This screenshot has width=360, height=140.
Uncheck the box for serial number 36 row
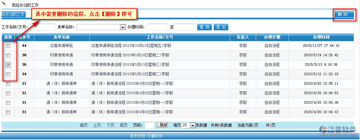(8, 65)
